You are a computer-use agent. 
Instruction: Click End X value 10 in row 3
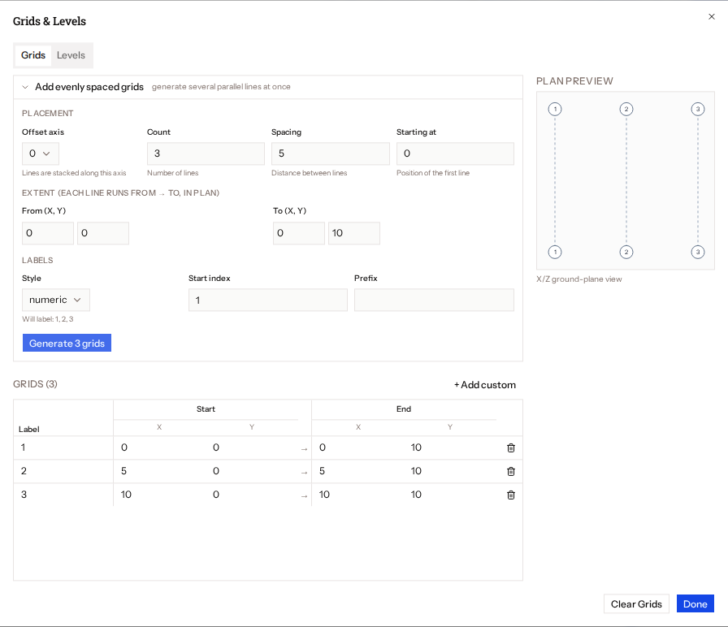pyautogui.click(x=324, y=495)
